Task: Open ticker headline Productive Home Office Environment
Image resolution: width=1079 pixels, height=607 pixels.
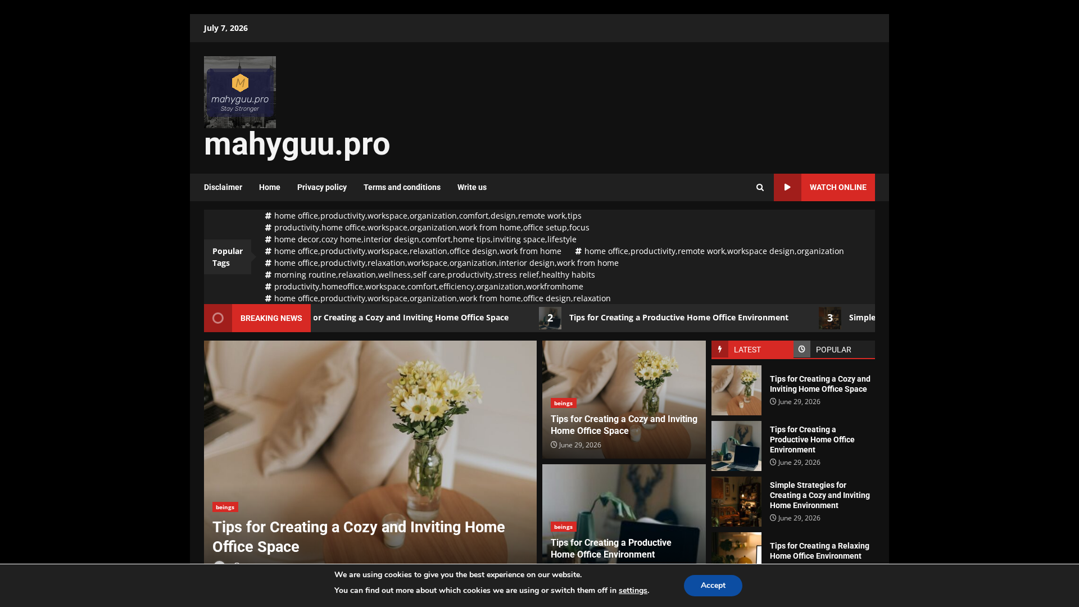Action: click(678, 318)
